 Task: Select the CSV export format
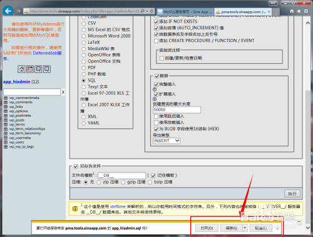84,23
